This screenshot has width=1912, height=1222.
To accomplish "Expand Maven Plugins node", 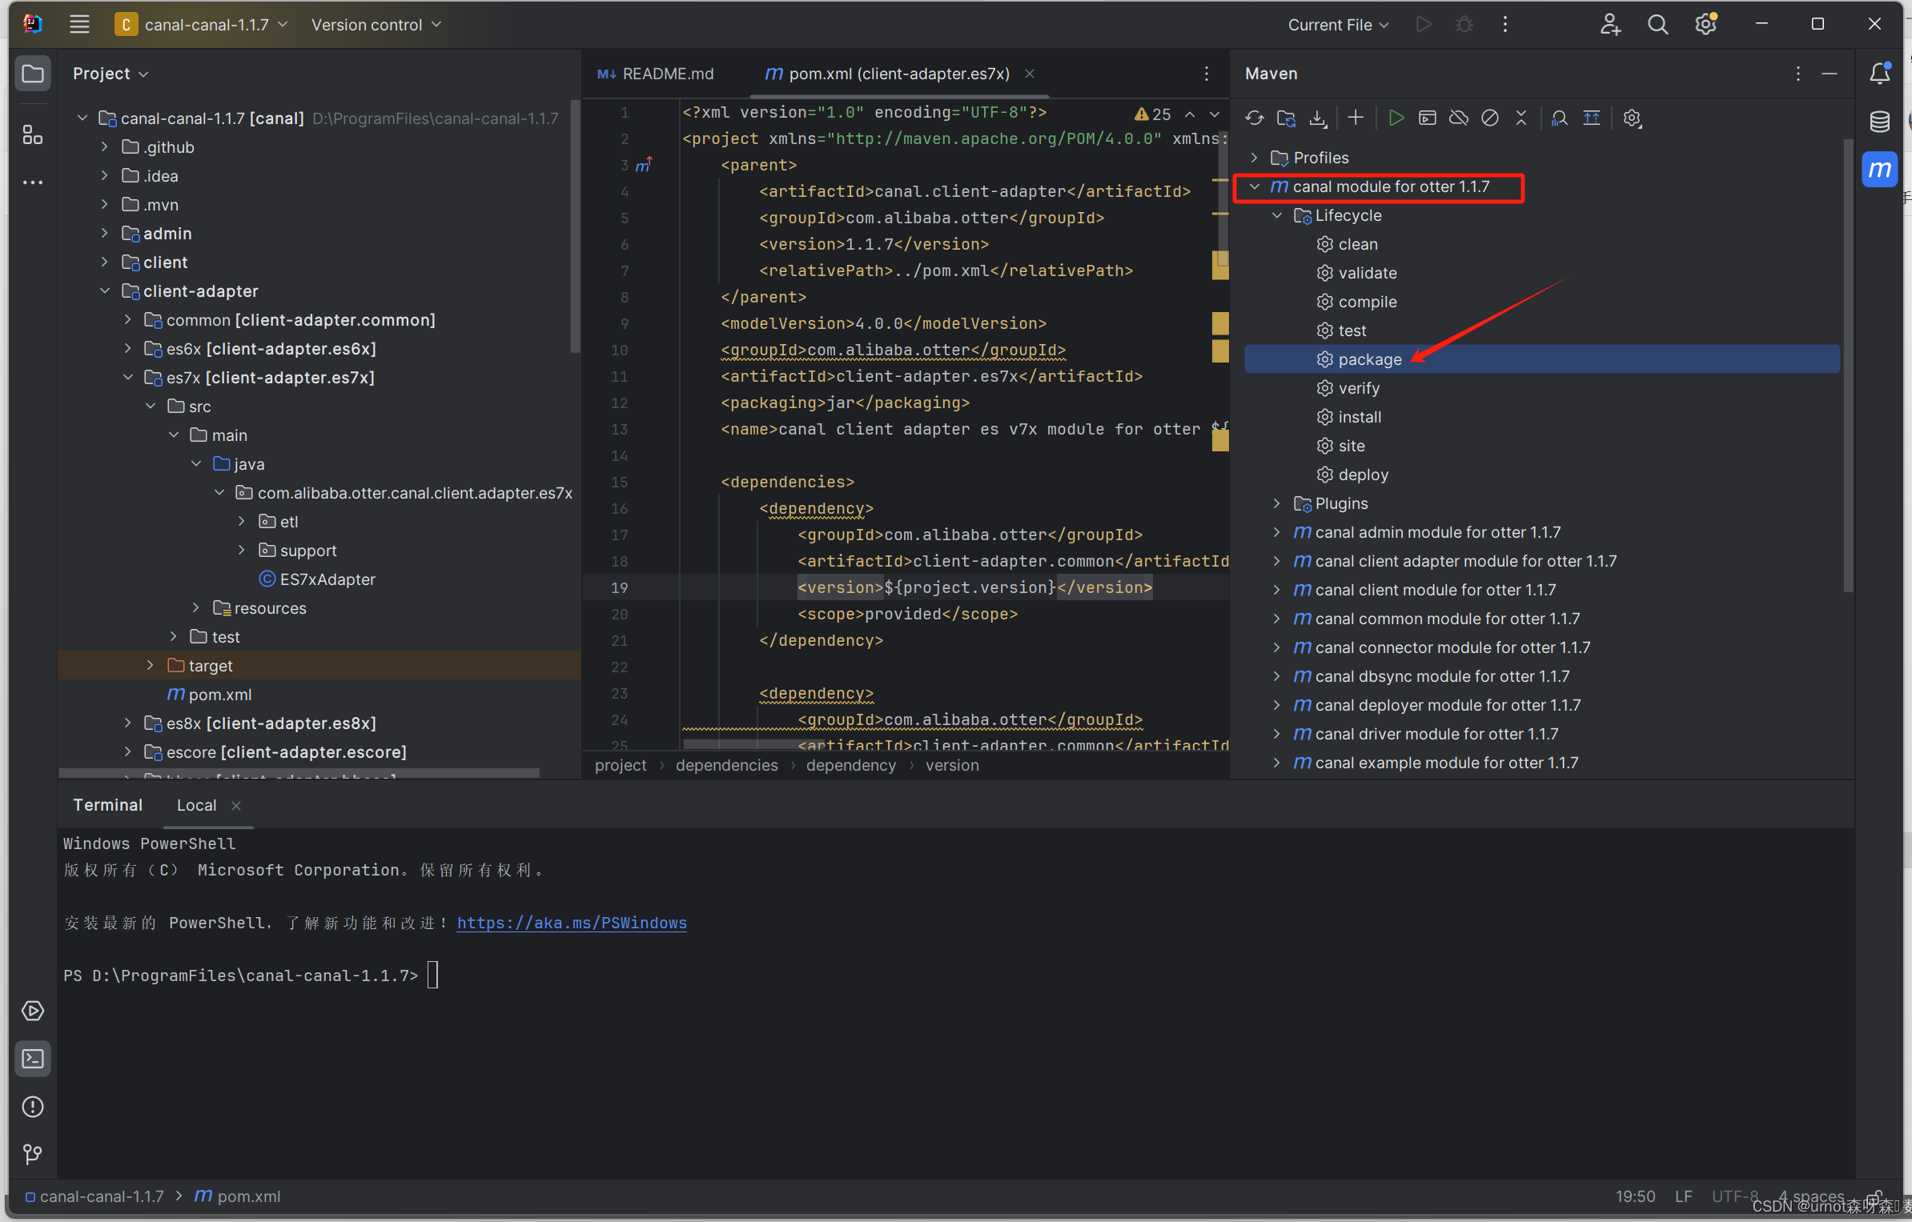I will point(1277,503).
